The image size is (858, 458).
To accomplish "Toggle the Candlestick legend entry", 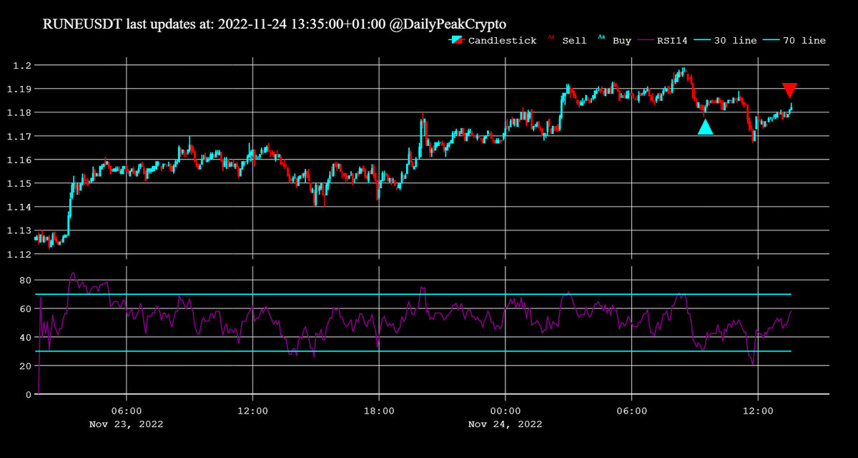I will click(x=493, y=41).
